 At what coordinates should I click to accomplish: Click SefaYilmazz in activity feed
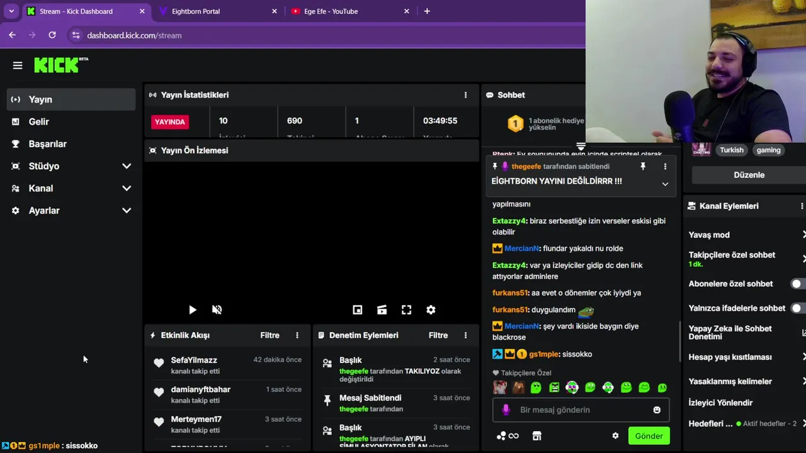click(x=194, y=360)
